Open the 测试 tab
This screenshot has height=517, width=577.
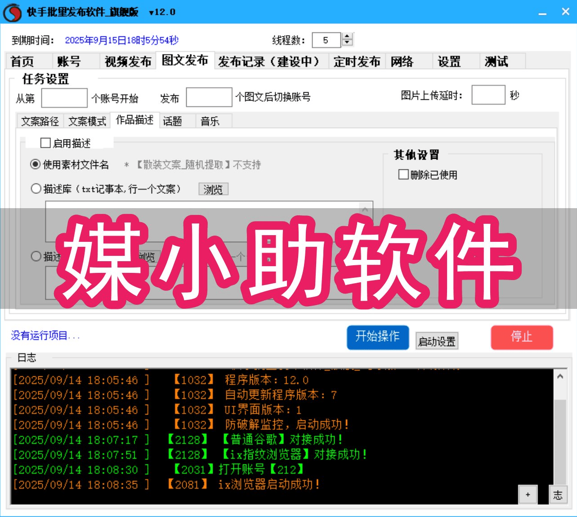coord(502,61)
